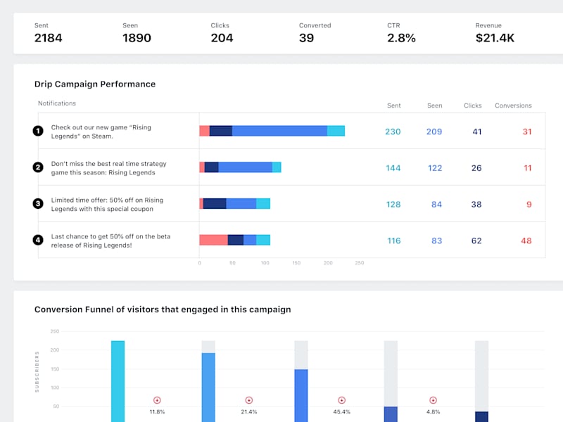
Task: Open notification "Limited time offer: 50% off"
Action: tap(107, 205)
